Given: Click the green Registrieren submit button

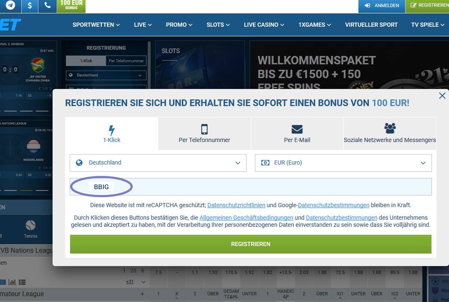Looking at the screenshot, I should click(x=250, y=244).
